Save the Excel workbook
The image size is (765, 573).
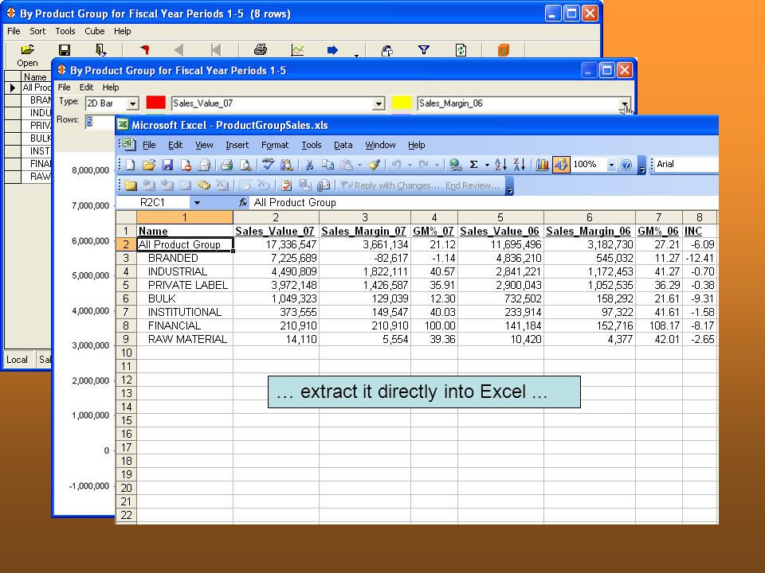coord(167,166)
